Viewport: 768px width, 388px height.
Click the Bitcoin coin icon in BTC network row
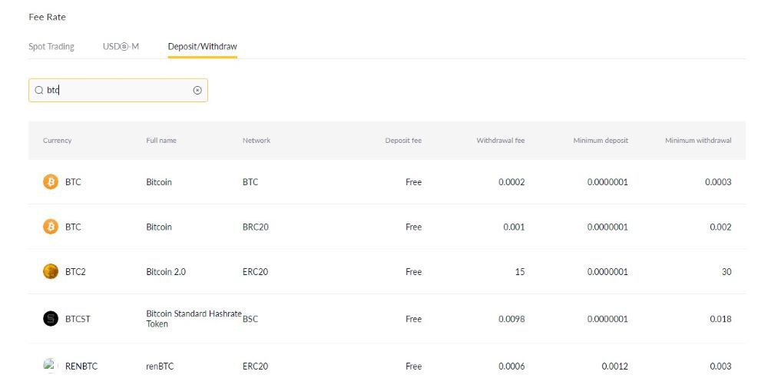(51, 182)
